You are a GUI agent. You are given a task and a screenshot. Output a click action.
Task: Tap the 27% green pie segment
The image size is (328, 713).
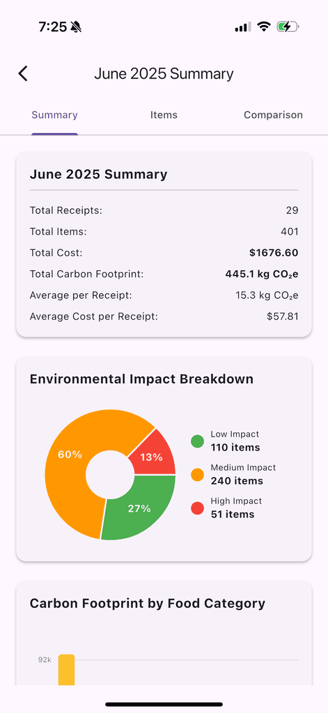pos(140,508)
